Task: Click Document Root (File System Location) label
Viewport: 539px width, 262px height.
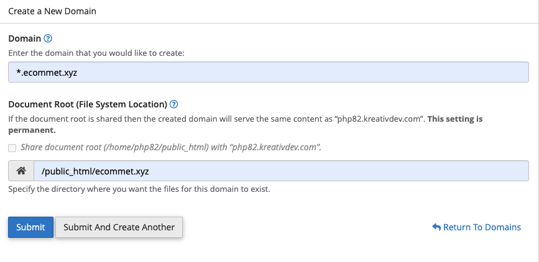Action: (88, 104)
